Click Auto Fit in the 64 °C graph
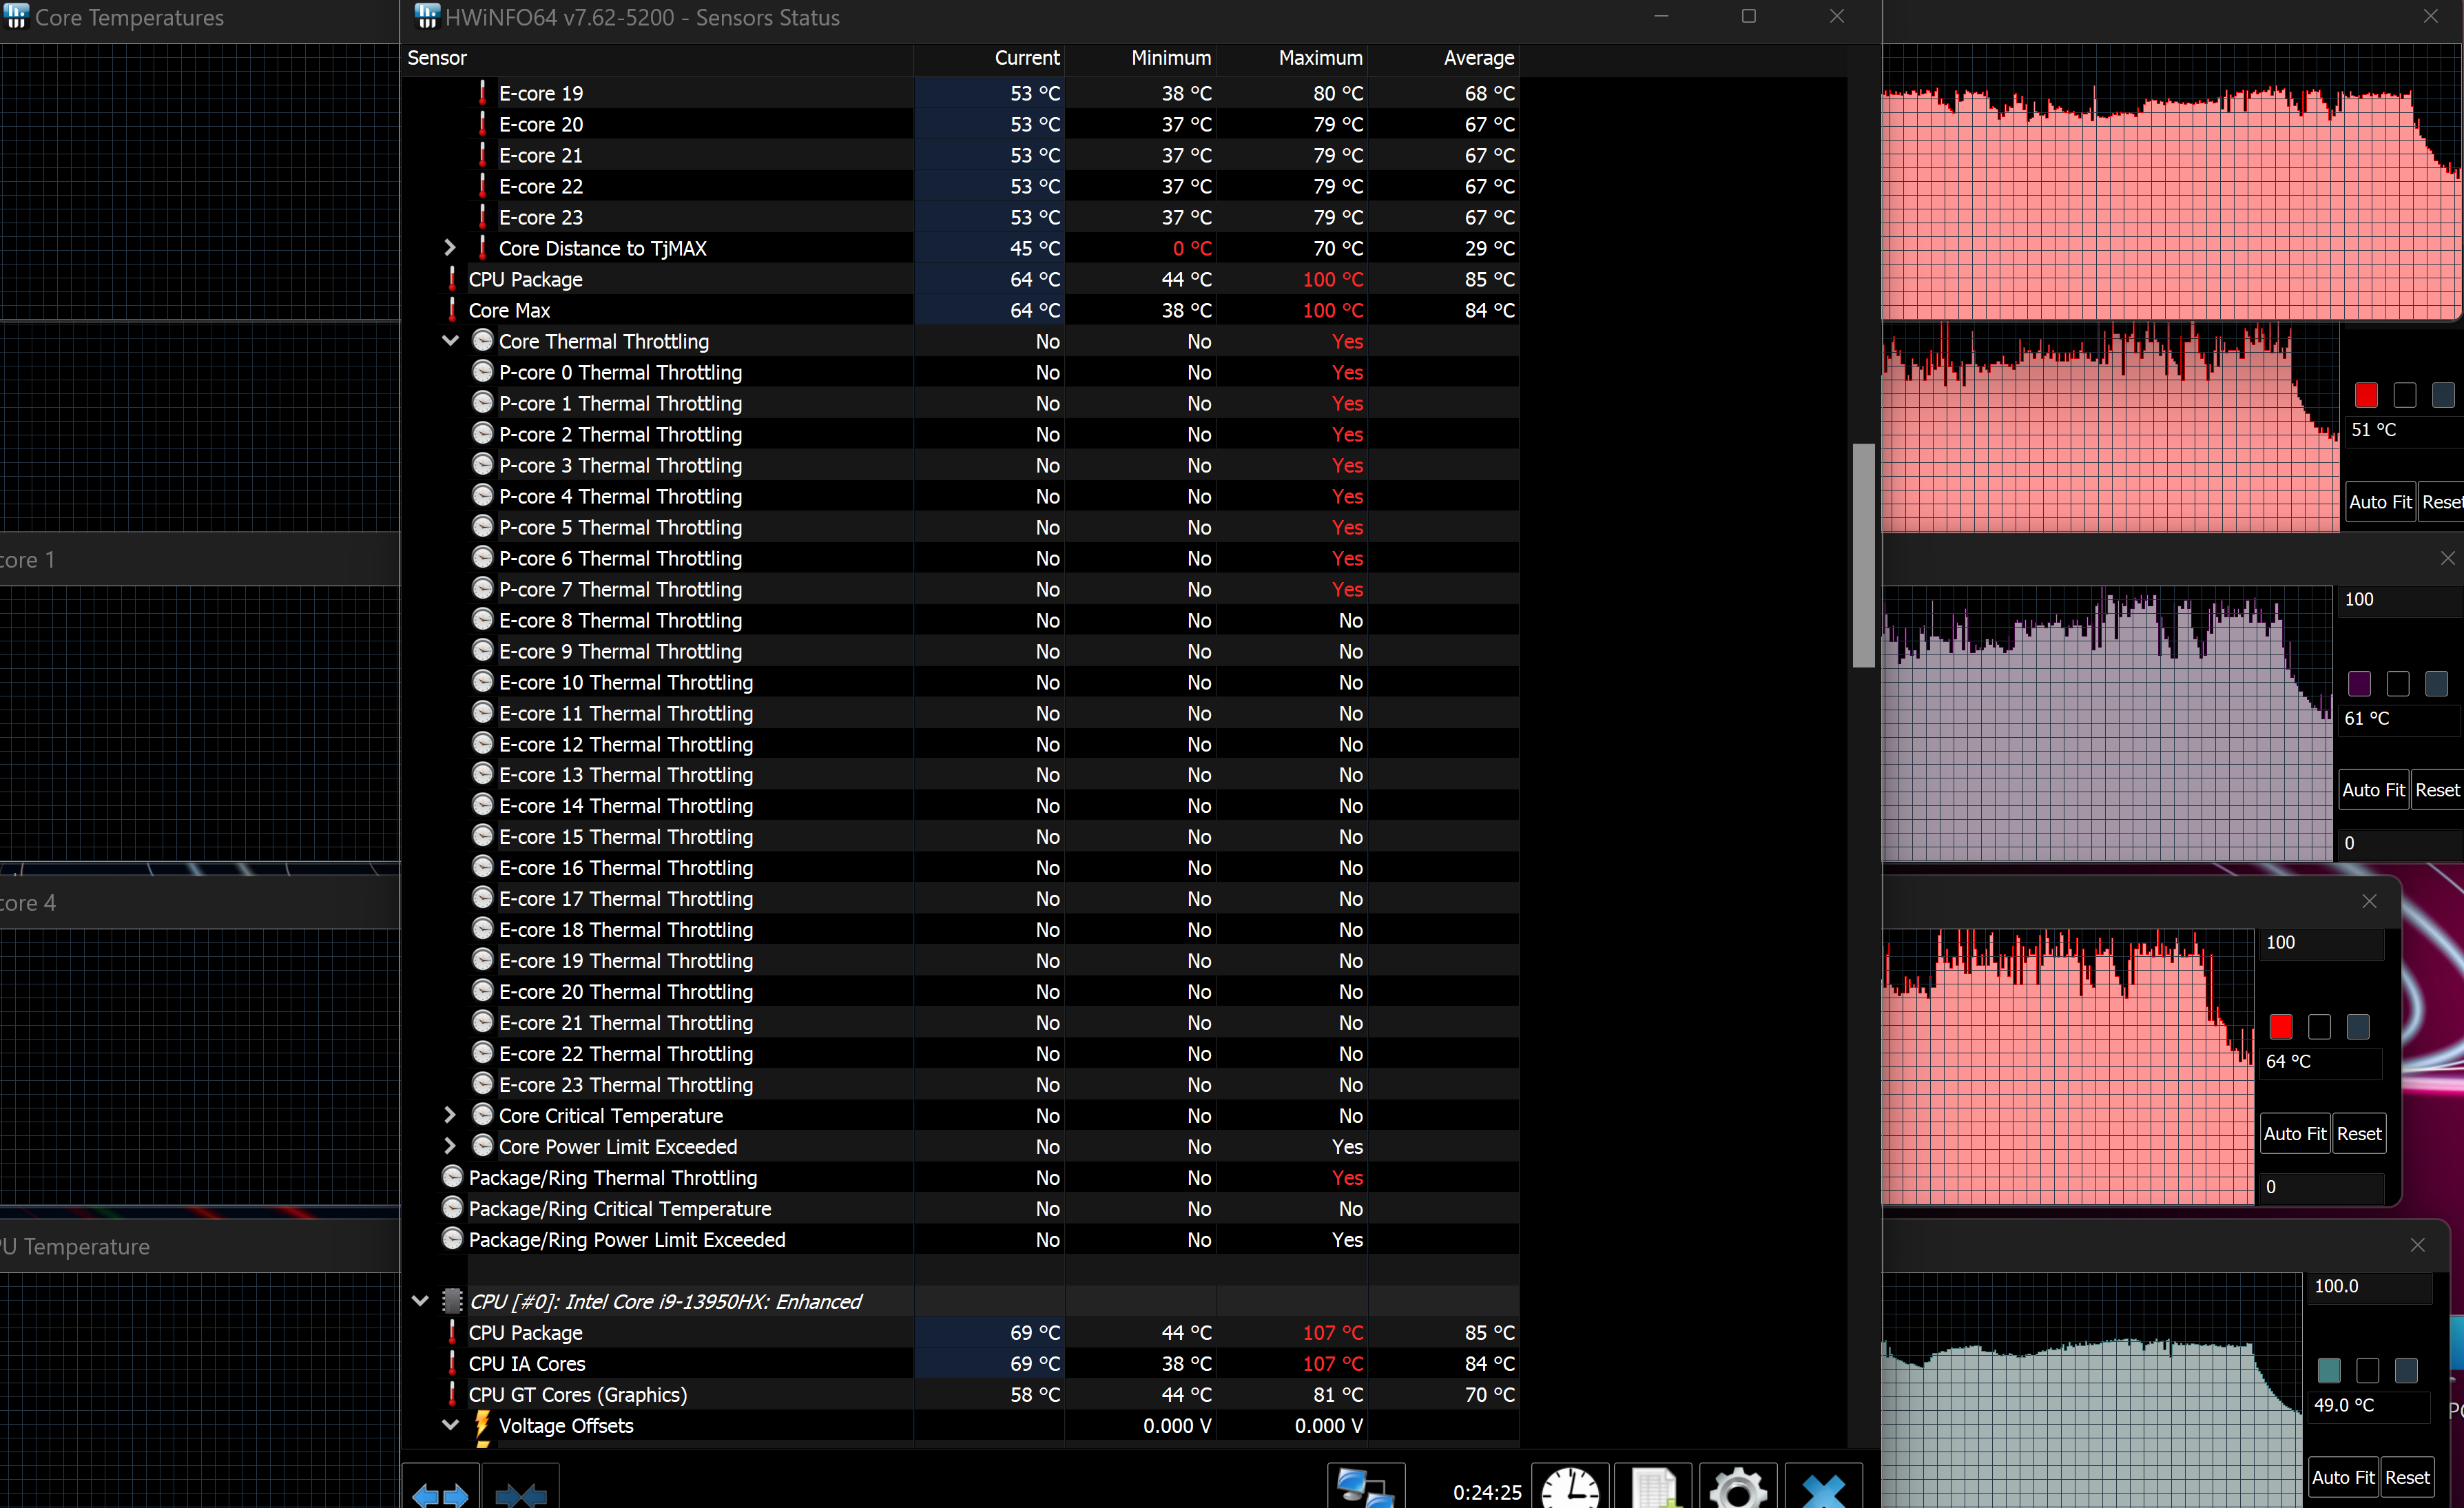Image resolution: width=2464 pixels, height=1508 pixels. 2295,1134
